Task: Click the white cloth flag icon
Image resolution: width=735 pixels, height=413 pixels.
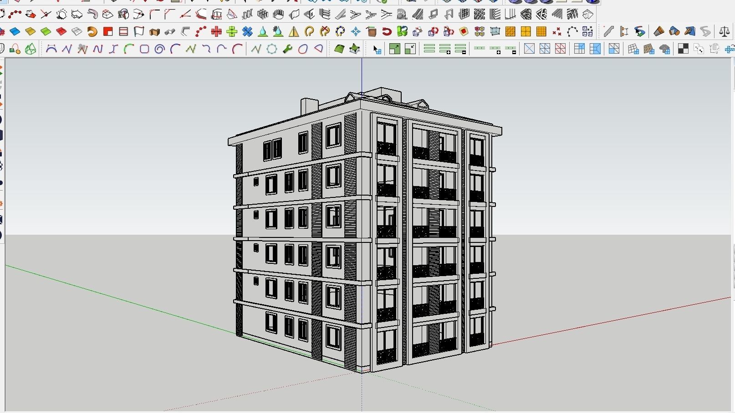Action: [x=139, y=32]
